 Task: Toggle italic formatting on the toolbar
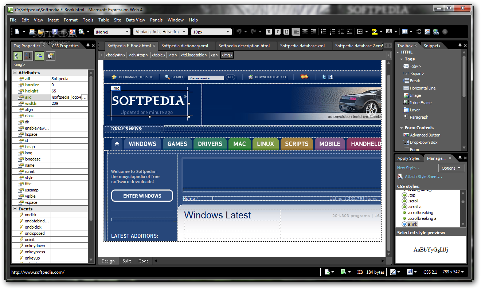pos(278,32)
